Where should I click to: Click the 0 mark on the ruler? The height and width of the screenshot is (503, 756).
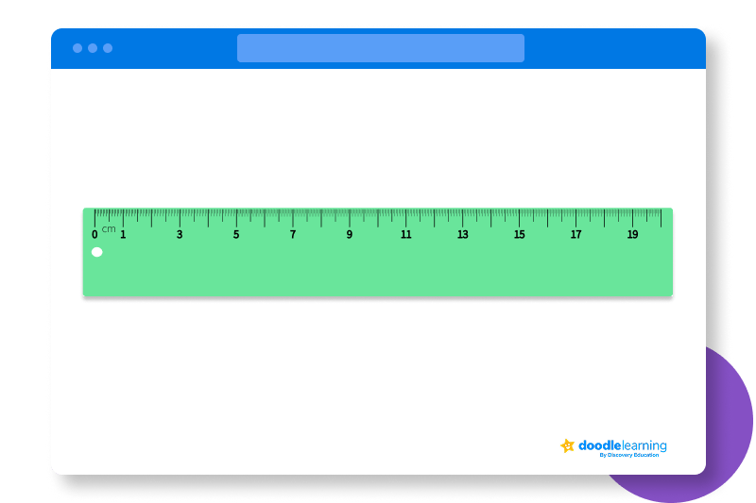pos(94,234)
